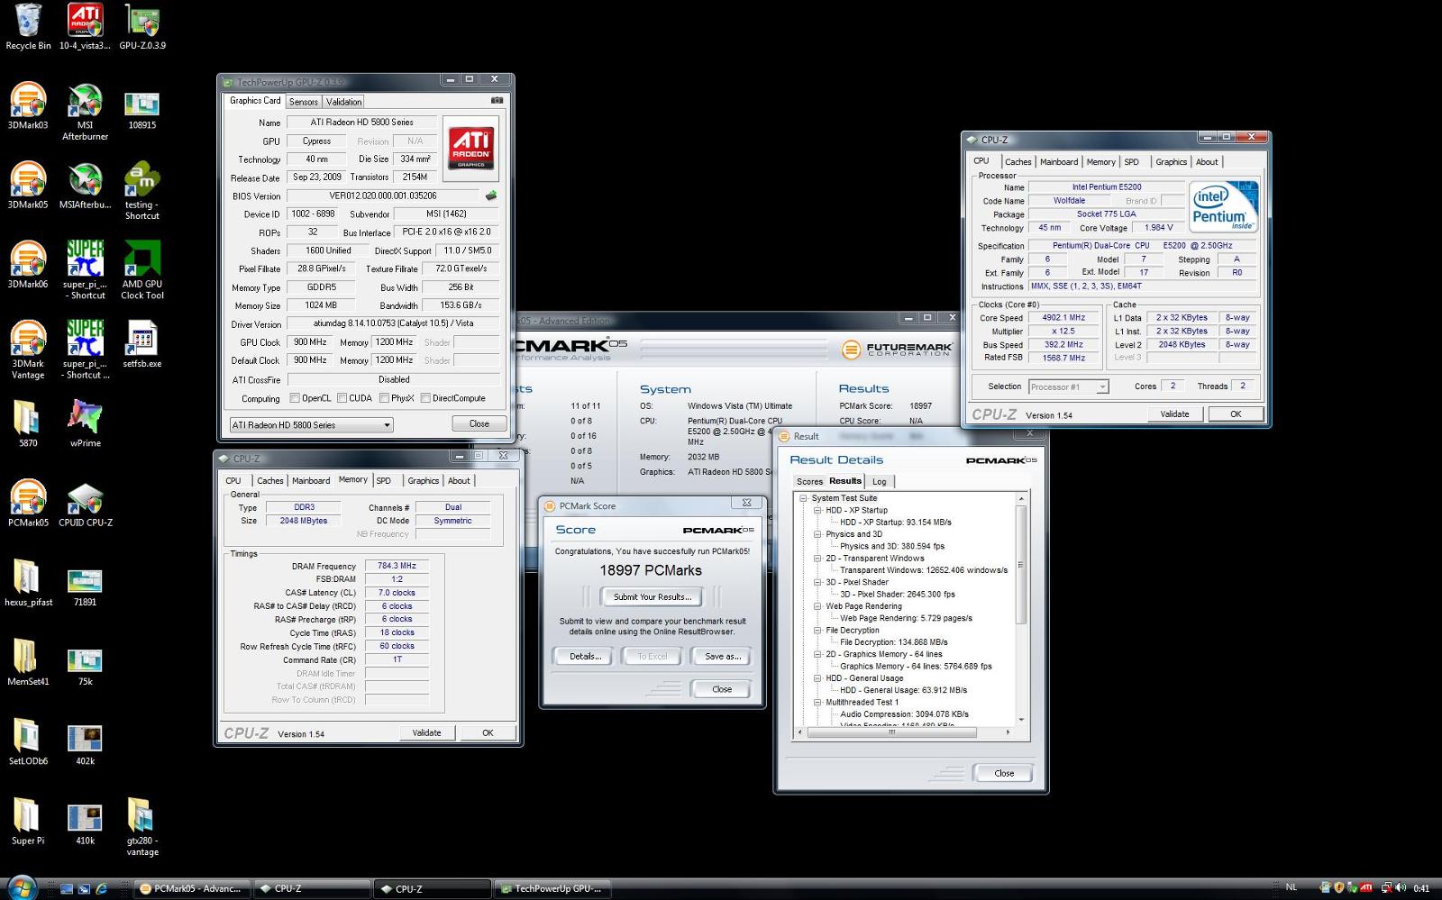
Task: Switch to TechPowerUp GPU-Z taskbar button
Action: [x=551, y=889]
